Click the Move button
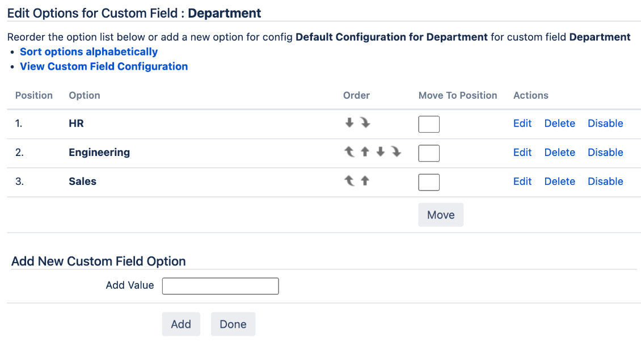The image size is (641, 342). coord(441,214)
